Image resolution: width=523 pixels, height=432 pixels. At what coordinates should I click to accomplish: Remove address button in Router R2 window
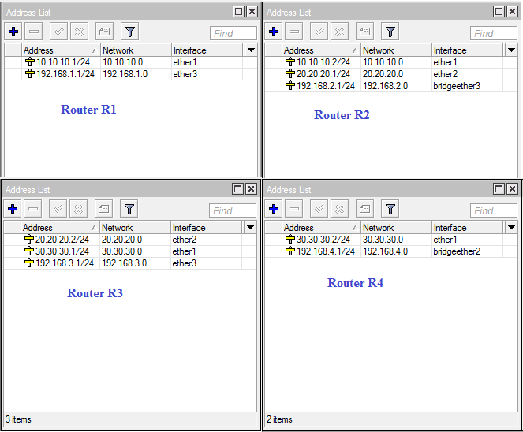(x=294, y=32)
